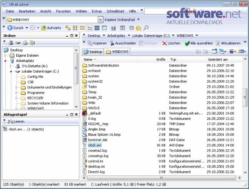Click the file list horizontal scrollbar thumb
Viewport: 249px width, 189px height.
pos(161,178)
